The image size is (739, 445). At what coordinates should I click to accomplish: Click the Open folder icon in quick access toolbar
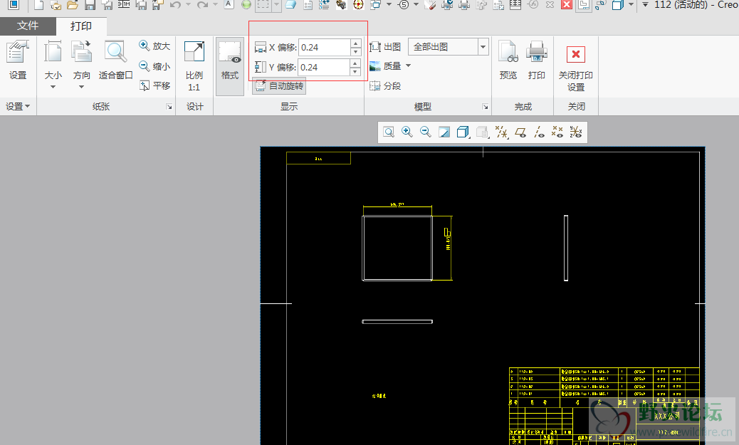pos(72,5)
